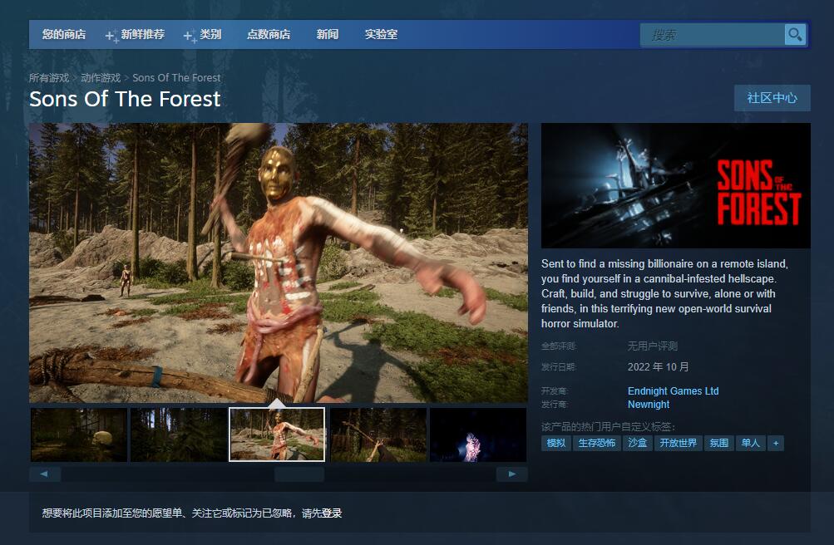834x545 pixels.
Task: Select the axe chopping screenshot thumbnail
Action: click(378, 435)
